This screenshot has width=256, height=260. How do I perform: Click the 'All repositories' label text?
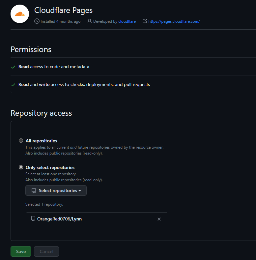[x=41, y=141]
